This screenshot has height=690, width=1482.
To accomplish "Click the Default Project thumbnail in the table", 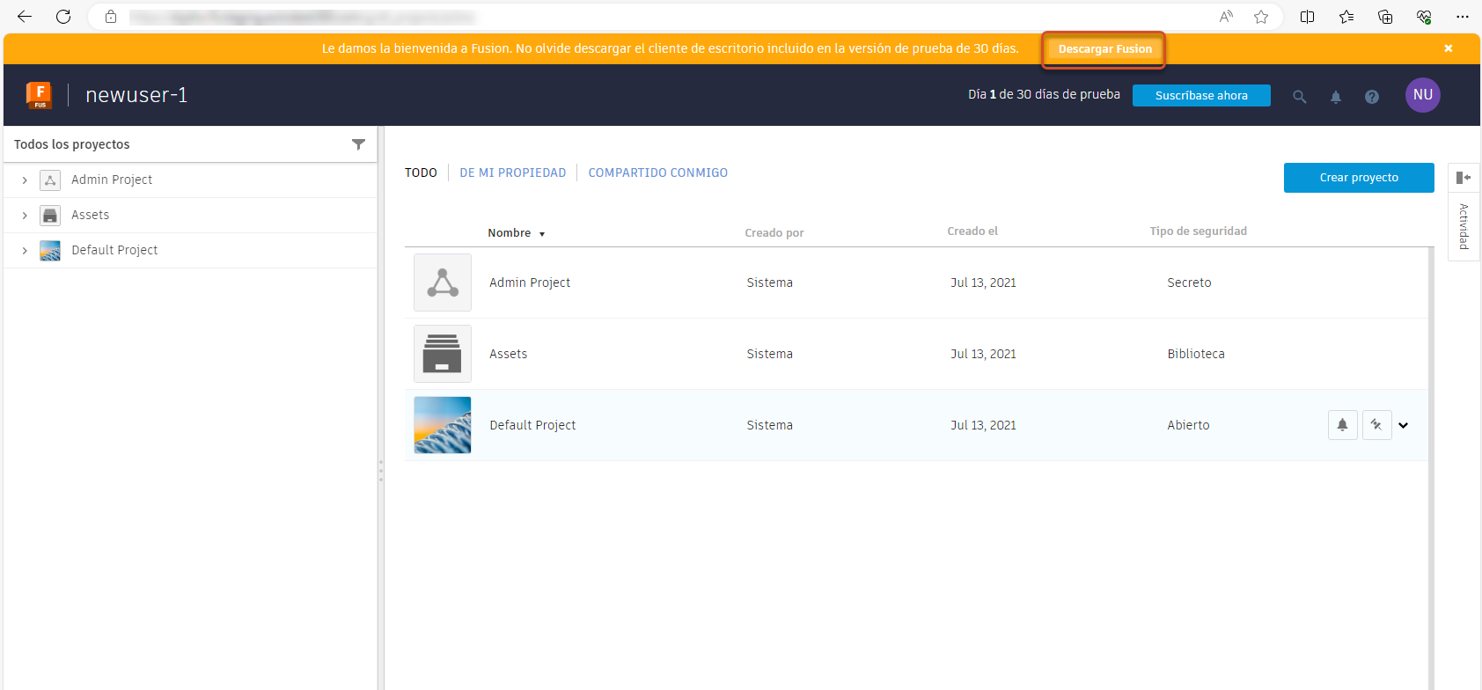I will (x=443, y=425).
